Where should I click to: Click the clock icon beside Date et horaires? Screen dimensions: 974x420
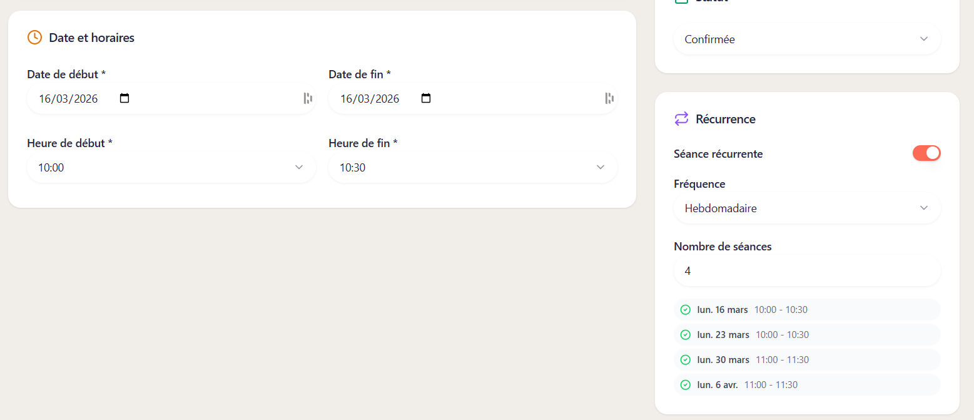[34, 38]
